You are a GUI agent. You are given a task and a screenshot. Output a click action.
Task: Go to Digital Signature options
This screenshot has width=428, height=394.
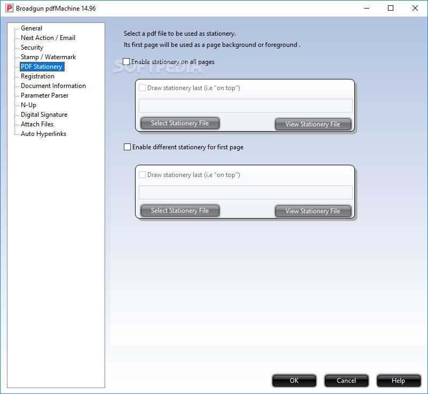(x=44, y=115)
